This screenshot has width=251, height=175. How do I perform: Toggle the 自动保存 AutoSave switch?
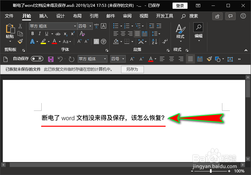tap(37, 59)
